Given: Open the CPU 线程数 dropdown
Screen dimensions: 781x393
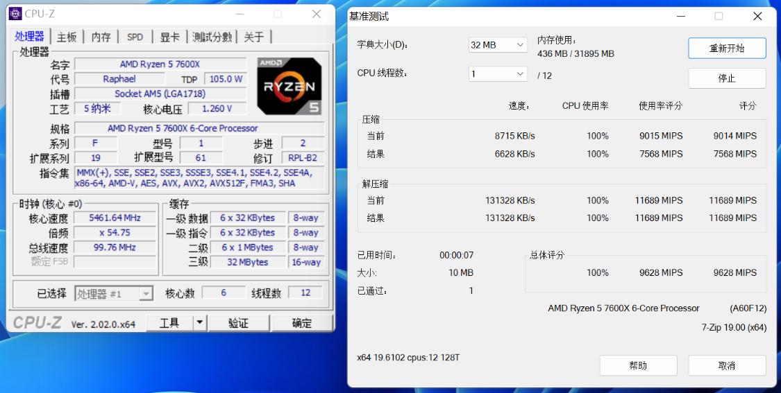Looking at the screenshot, I should tap(498, 74).
